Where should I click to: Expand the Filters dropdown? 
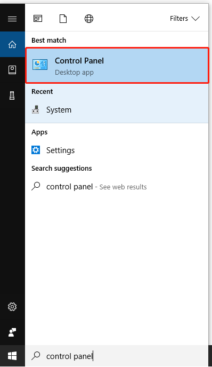[x=185, y=19]
